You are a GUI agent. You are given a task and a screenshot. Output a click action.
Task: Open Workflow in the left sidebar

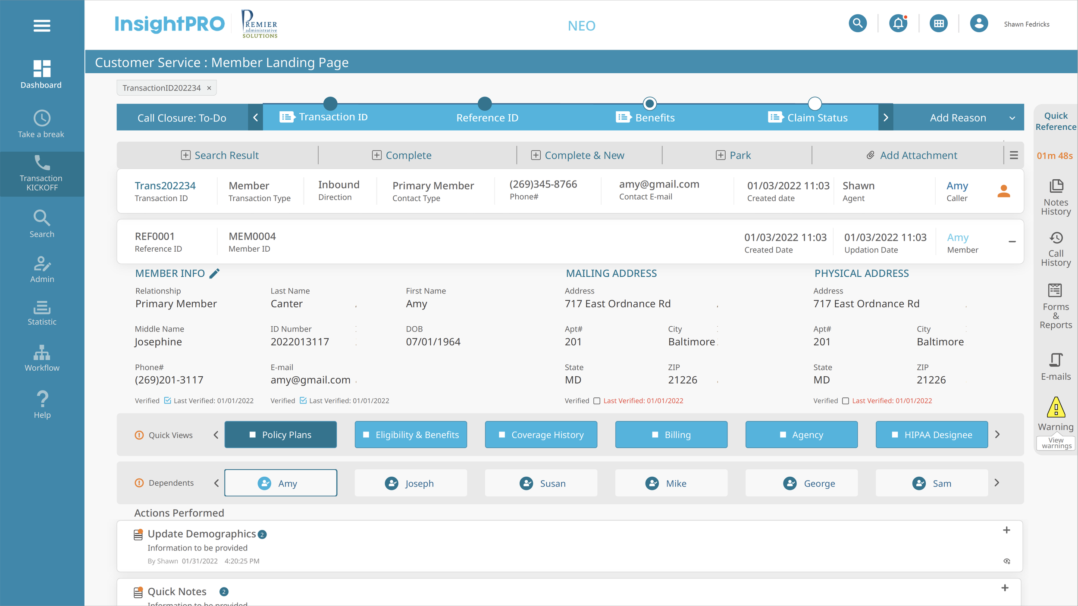[42, 358]
